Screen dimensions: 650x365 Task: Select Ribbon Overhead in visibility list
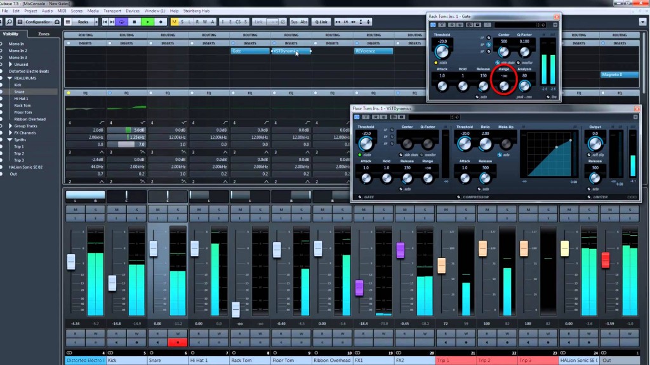tap(30, 119)
